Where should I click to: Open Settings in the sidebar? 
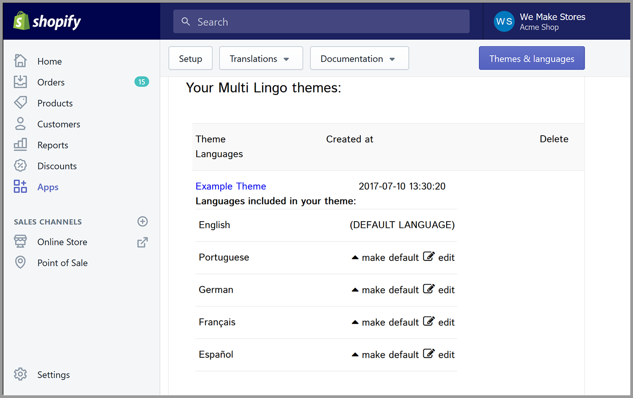(53, 374)
